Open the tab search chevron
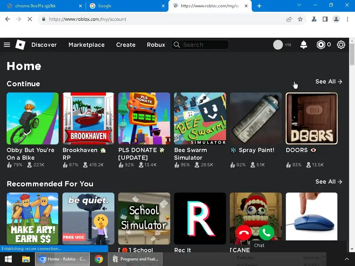355x266 pixels. (x=299, y=5)
